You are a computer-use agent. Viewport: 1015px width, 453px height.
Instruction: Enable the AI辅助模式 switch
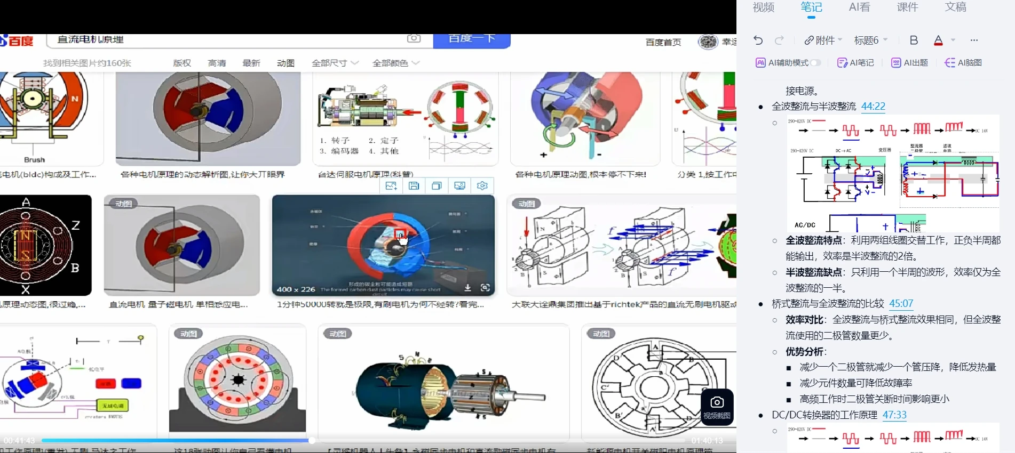point(815,63)
